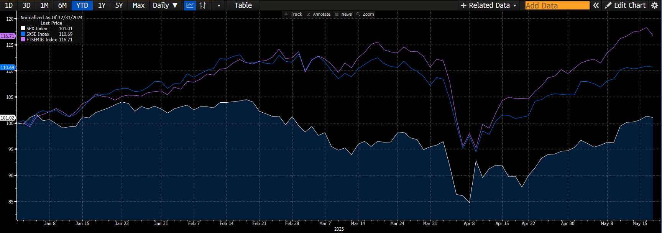662x233 pixels.
Task: Open chart settings gear icon
Action: tap(655, 5)
